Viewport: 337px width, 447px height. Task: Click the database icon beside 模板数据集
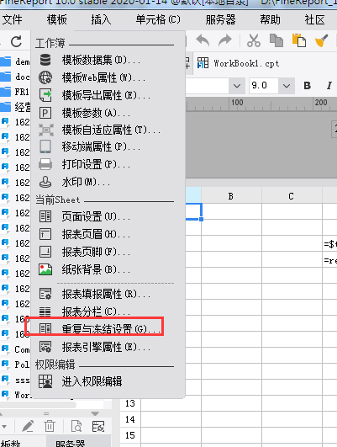(x=45, y=60)
